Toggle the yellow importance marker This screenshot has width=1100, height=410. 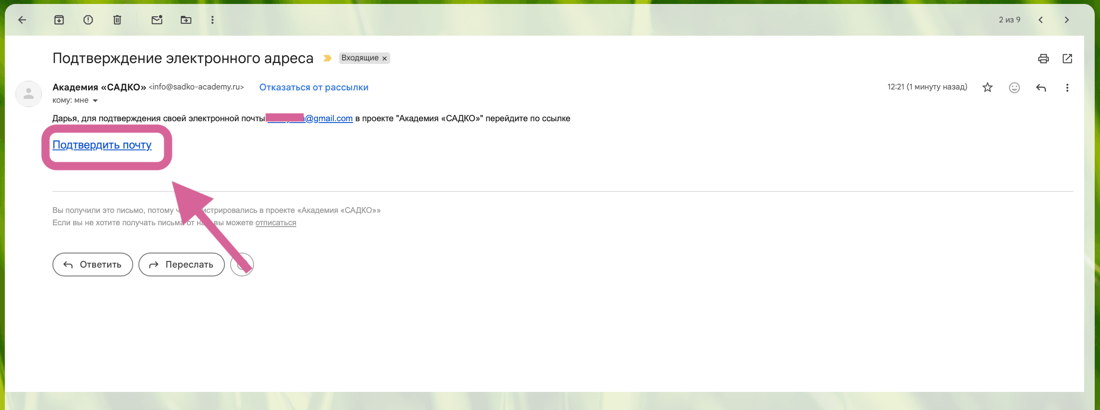coord(327,58)
